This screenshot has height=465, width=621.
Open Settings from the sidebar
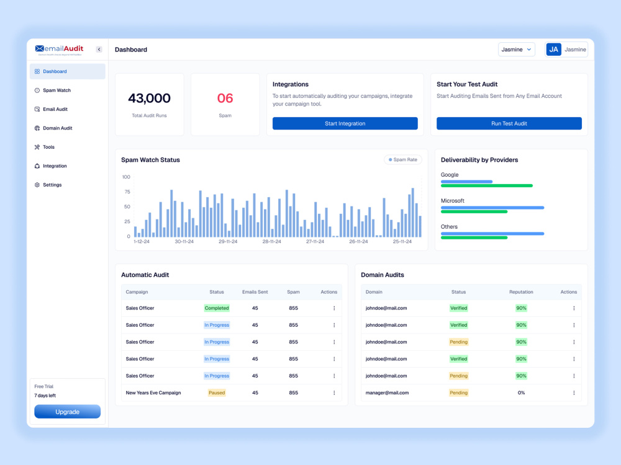click(67, 185)
